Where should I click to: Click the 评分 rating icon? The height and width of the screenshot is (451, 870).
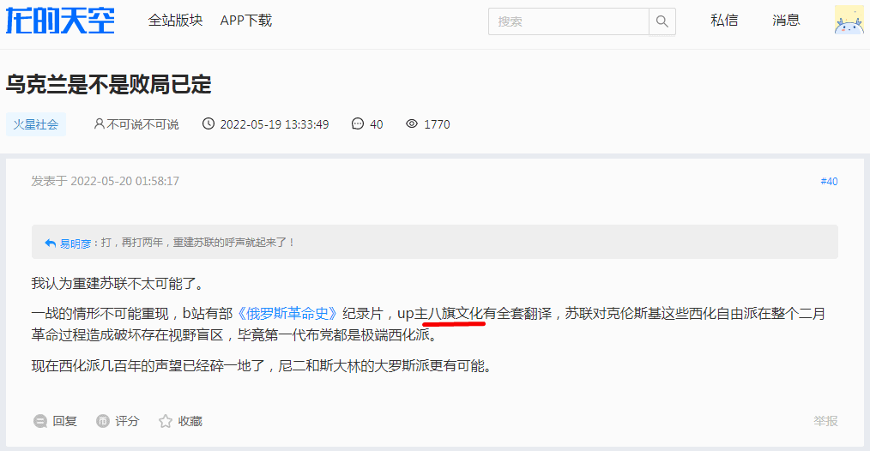103,421
